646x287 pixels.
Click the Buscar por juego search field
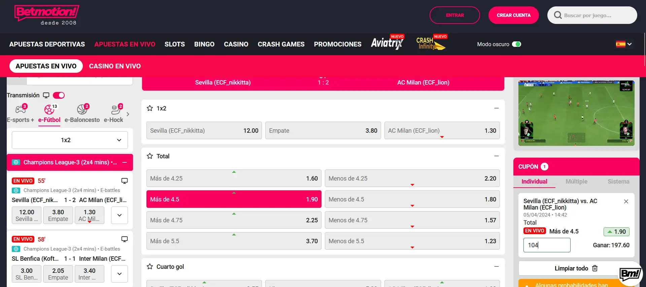pyautogui.click(x=592, y=15)
